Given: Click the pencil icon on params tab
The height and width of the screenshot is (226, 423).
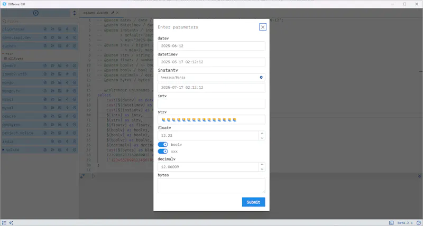Looking at the screenshot, I should click(x=113, y=13).
